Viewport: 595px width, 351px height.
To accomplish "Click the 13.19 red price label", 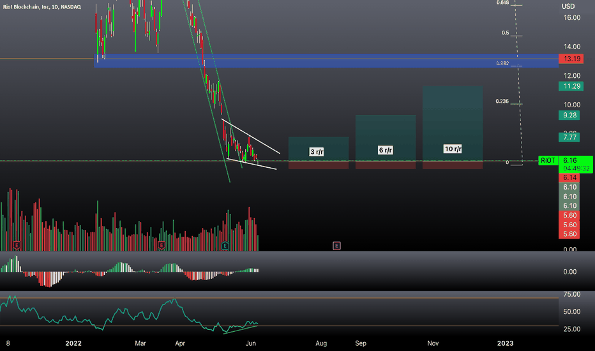I will click(x=571, y=59).
